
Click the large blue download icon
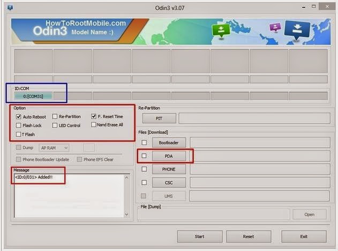(x=297, y=30)
